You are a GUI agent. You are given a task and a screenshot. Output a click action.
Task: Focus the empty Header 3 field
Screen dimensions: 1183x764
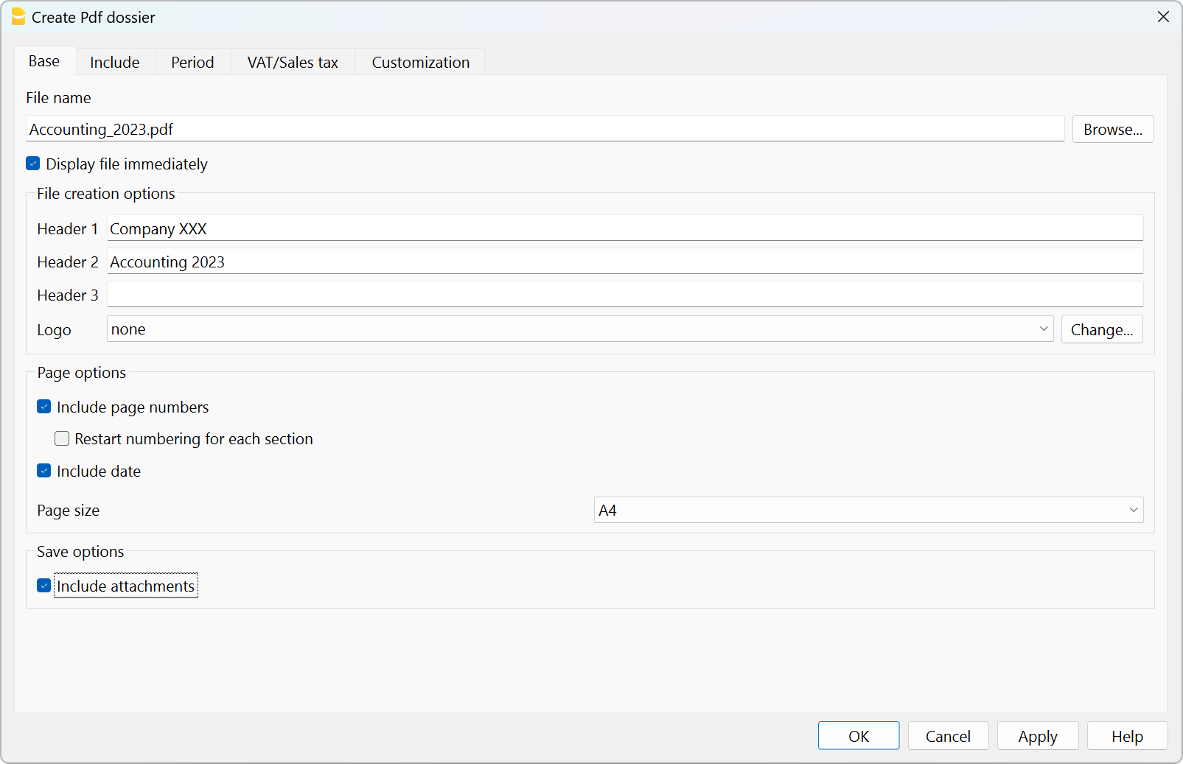click(x=624, y=295)
